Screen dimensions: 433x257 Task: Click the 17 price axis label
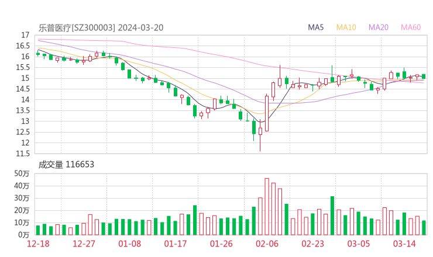pos(25,35)
